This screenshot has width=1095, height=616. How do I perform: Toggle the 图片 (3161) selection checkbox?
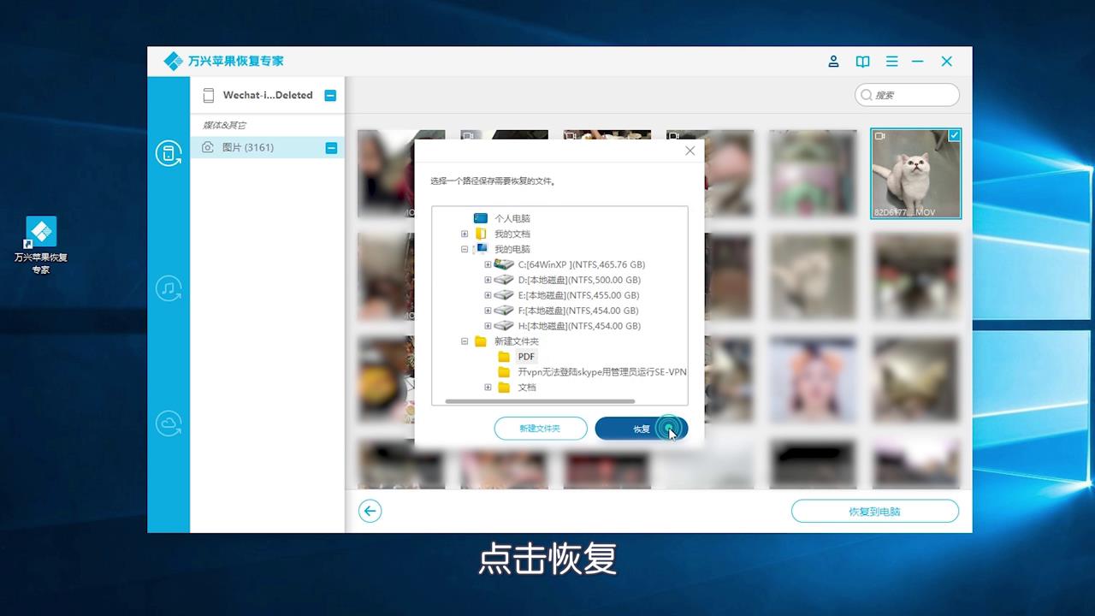coord(330,147)
